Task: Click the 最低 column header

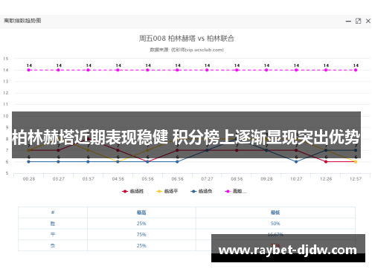Action: tap(275, 213)
